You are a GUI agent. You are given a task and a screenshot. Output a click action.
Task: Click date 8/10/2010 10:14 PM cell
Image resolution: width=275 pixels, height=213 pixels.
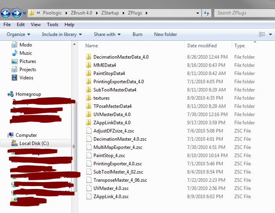pyautogui.click(x=207, y=156)
